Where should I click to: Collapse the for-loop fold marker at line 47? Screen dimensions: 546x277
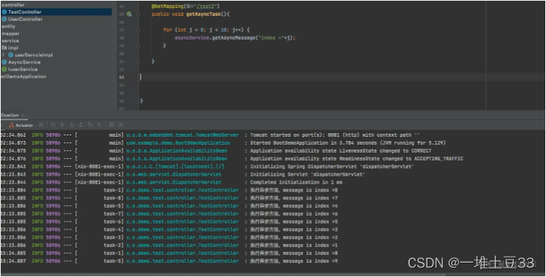tap(138, 30)
